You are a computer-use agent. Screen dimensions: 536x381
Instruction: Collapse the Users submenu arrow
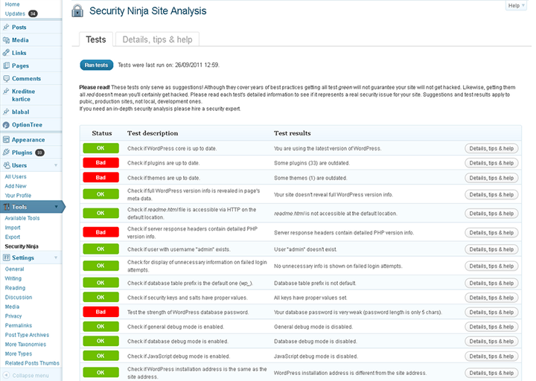click(x=56, y=165)
